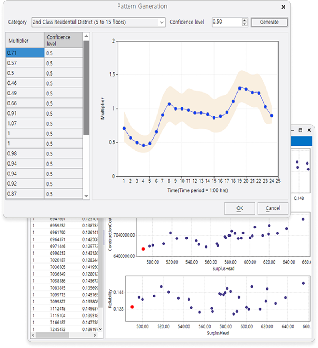Click the Confidence level input field
This screenshot has width=318, height=348.
226,22
